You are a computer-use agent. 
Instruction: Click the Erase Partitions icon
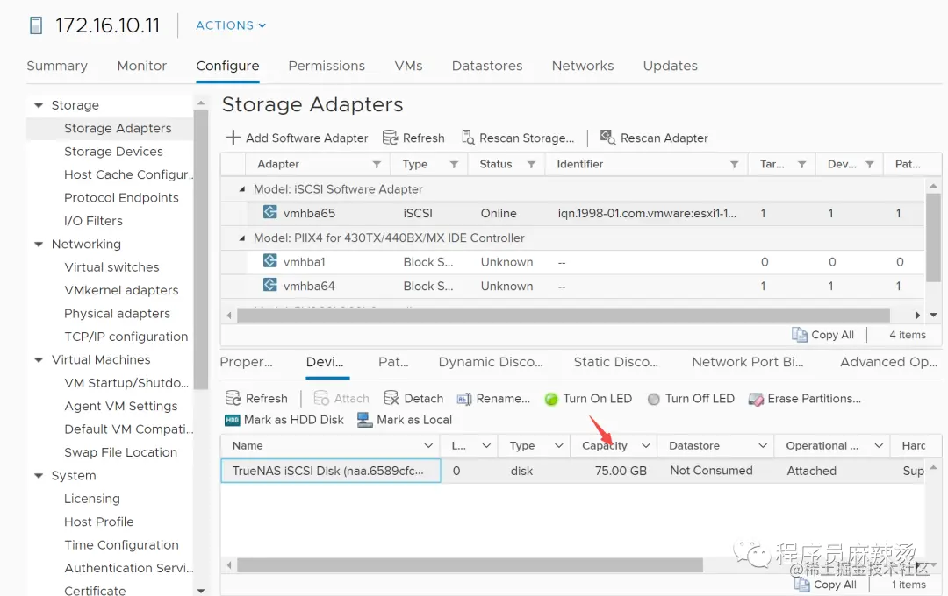pyautogui.click(x=757, y=399)
